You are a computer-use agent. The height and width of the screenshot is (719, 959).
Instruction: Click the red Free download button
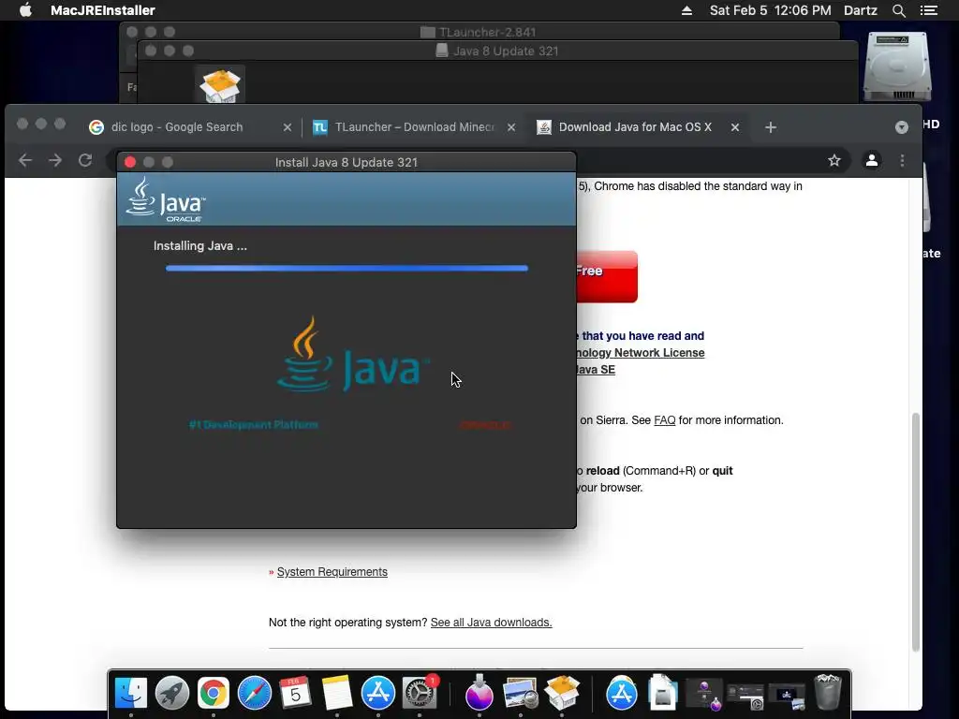tap(607, 276)
